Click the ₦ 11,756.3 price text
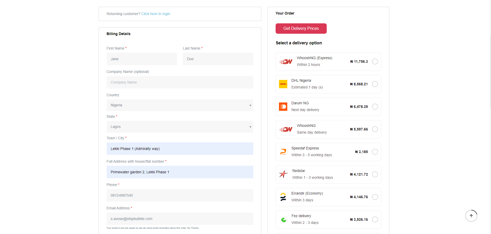The width and height of the screenshot is (491, 234). point(359,61)
